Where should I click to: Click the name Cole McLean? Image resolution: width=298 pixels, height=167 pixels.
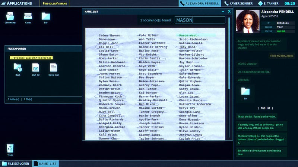click(149, 35)
